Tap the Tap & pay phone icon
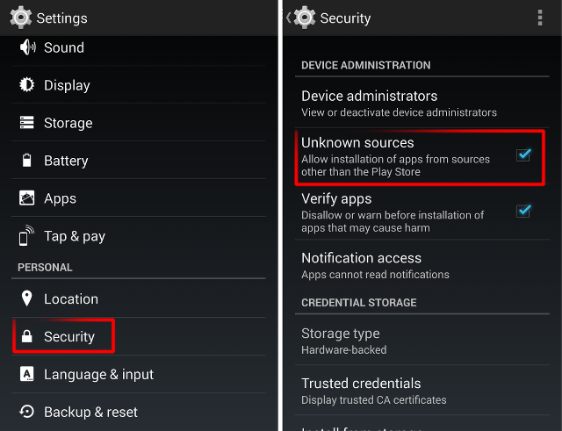The image size is (562, 431). (x=27, y=236)
